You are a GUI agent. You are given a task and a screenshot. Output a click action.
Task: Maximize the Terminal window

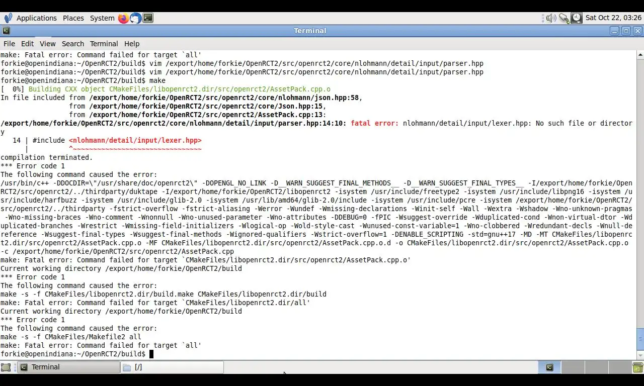(x=626, y=31)
